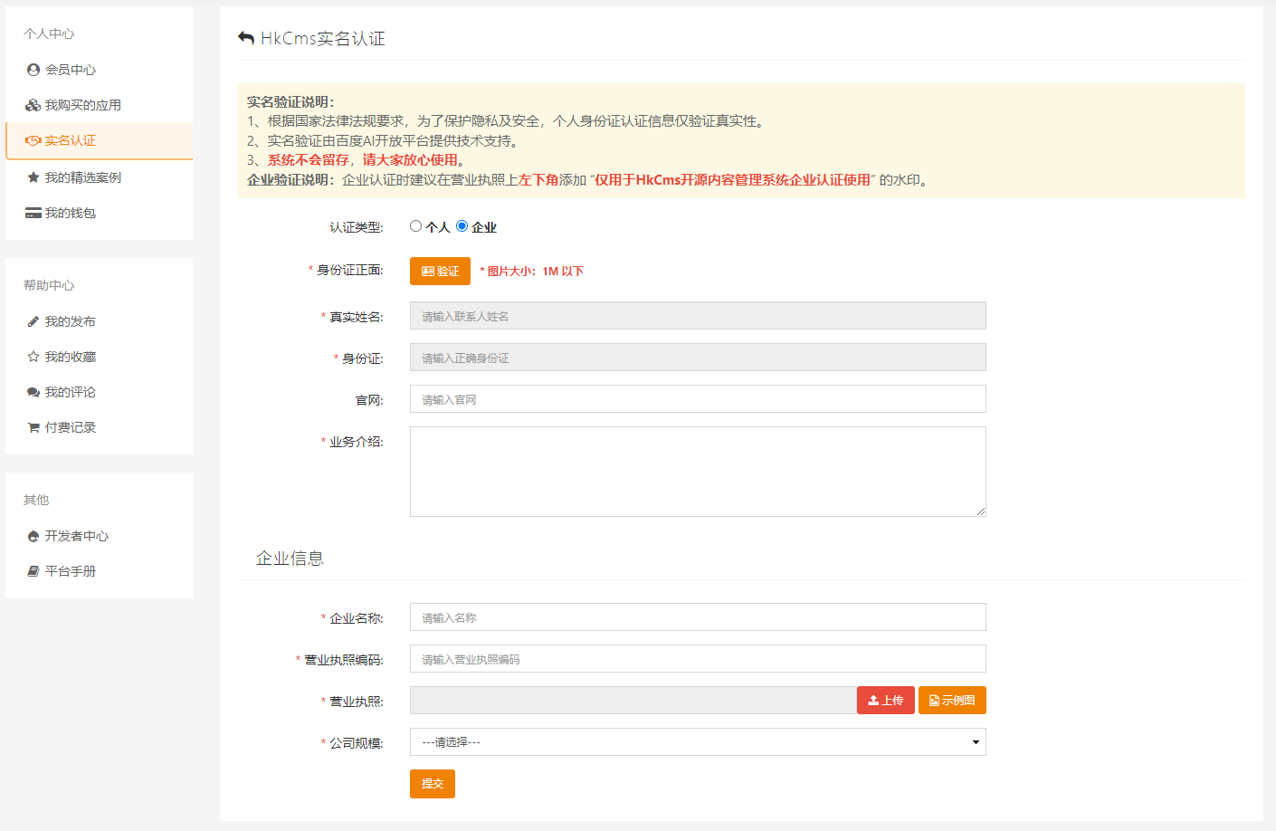This screenshot has width=1276, height=831.
Task: Click the wallet card icon for 我的钱包
Action: pyautogui.click(x=33, y=213)
